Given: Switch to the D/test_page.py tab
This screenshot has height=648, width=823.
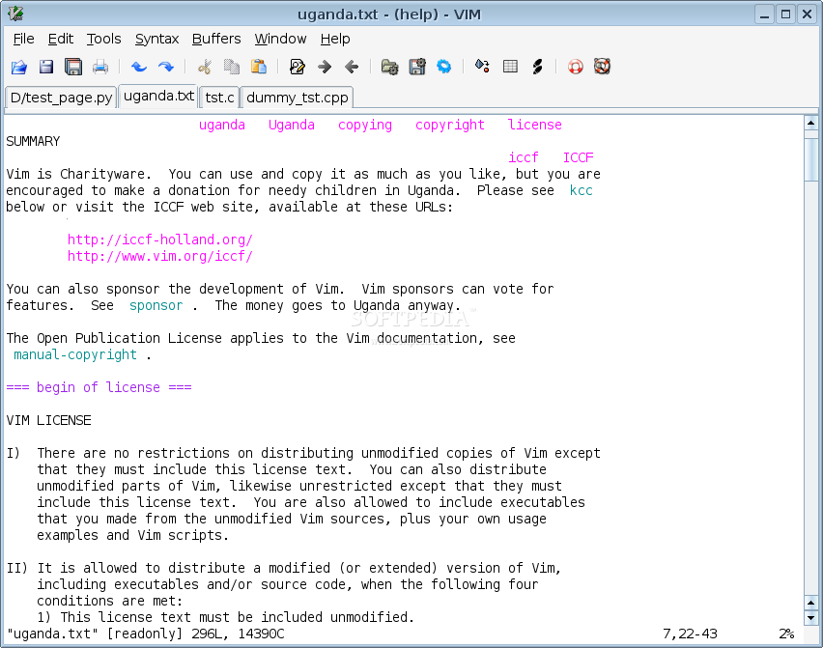Looking at the screenshot, I should tap(61, 98).
